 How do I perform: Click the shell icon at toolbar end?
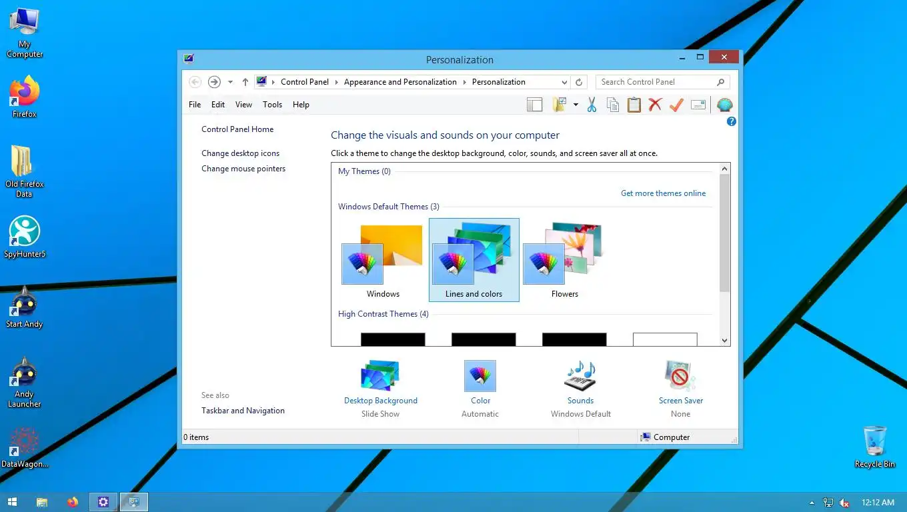tap(724, 105)
